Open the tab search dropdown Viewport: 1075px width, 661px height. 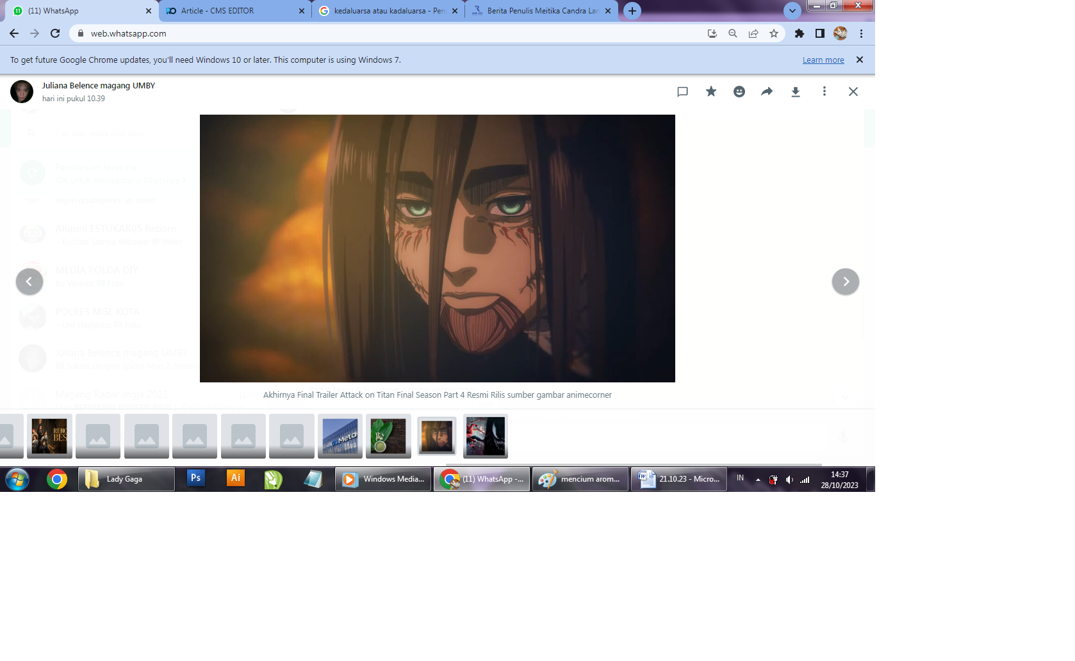[x=792, y=11]
